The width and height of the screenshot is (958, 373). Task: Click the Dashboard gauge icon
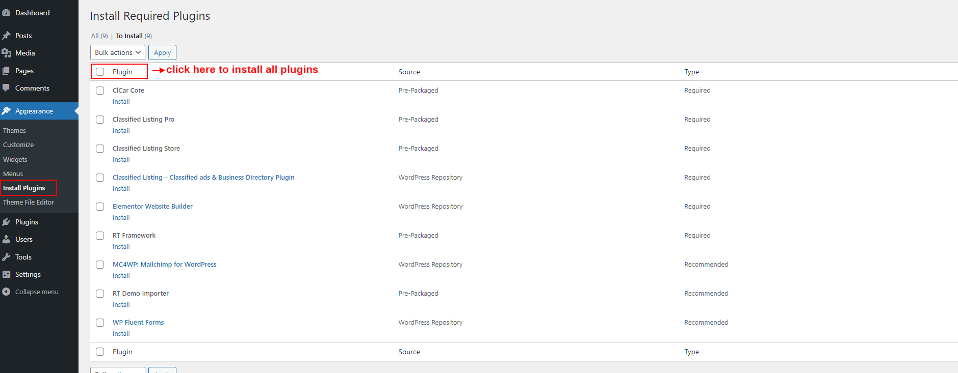click(6, 13)
